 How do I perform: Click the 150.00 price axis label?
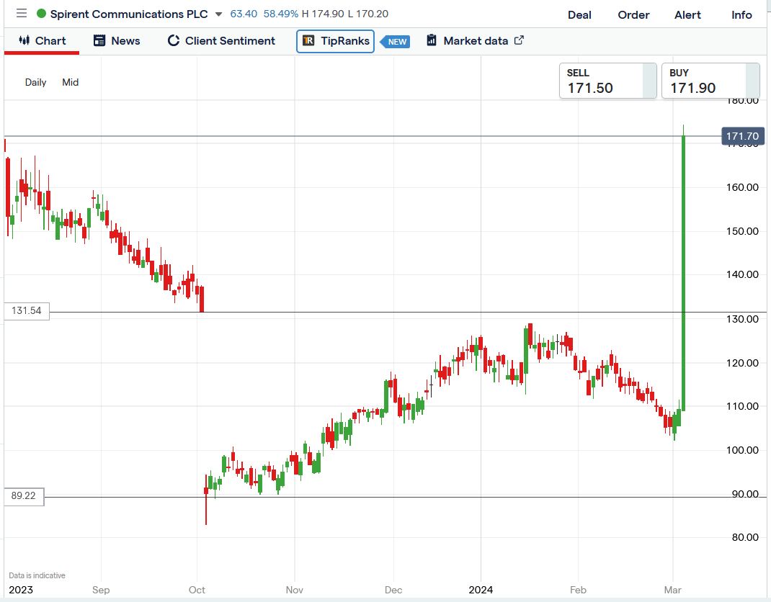pyautogui.click(x=742, y=231)
